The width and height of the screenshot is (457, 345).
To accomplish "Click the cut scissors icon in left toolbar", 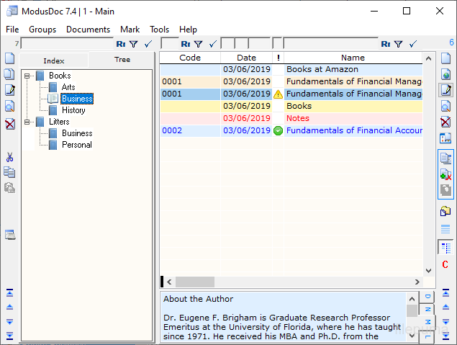I will (x=9, y=157).
